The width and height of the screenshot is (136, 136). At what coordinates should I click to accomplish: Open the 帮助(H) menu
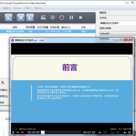(x=39, y=8)
